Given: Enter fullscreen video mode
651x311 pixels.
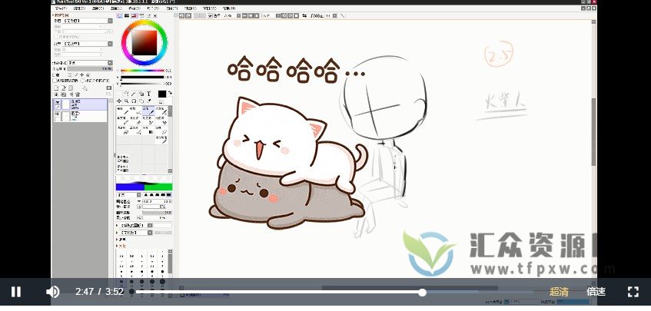Looking at the screenshot, I should [633, 292].
